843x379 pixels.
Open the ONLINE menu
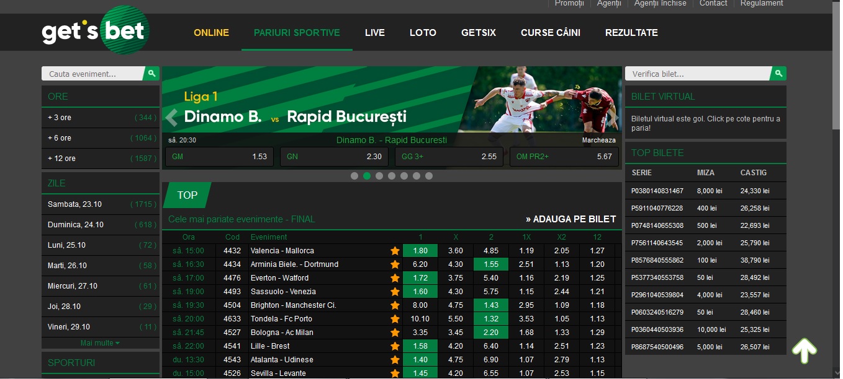click(x=211, y=33)
